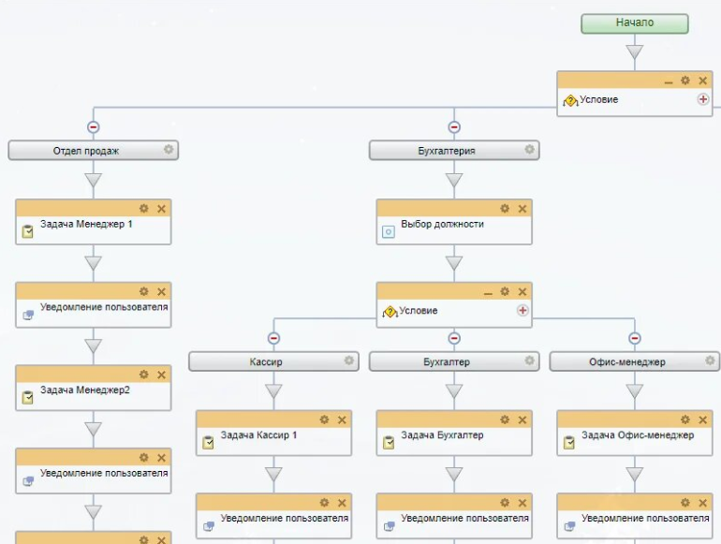Viewport: 721px width, 544px height.
Task: Remove the Офис-менеджер branch
Action: 635,338
